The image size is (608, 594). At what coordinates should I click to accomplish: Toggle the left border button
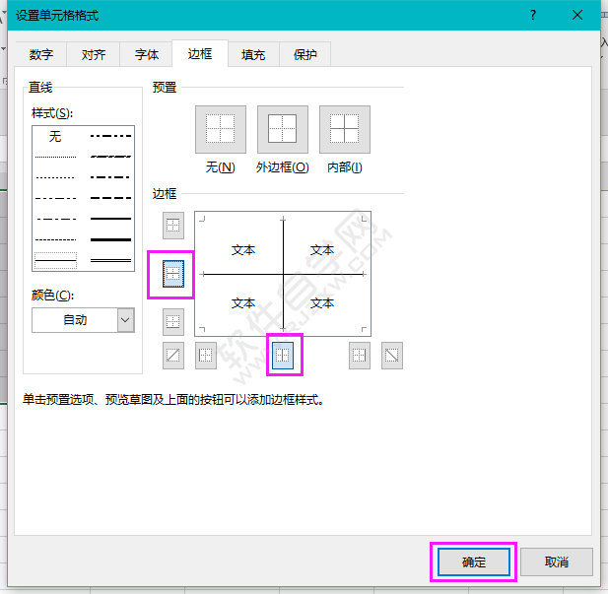pyautogui.click(x=206, y=356)
